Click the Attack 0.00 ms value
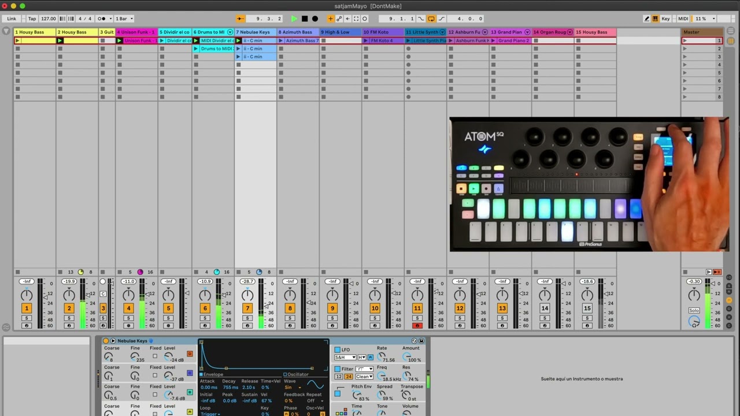740x416 pixels. coord(208,387)
